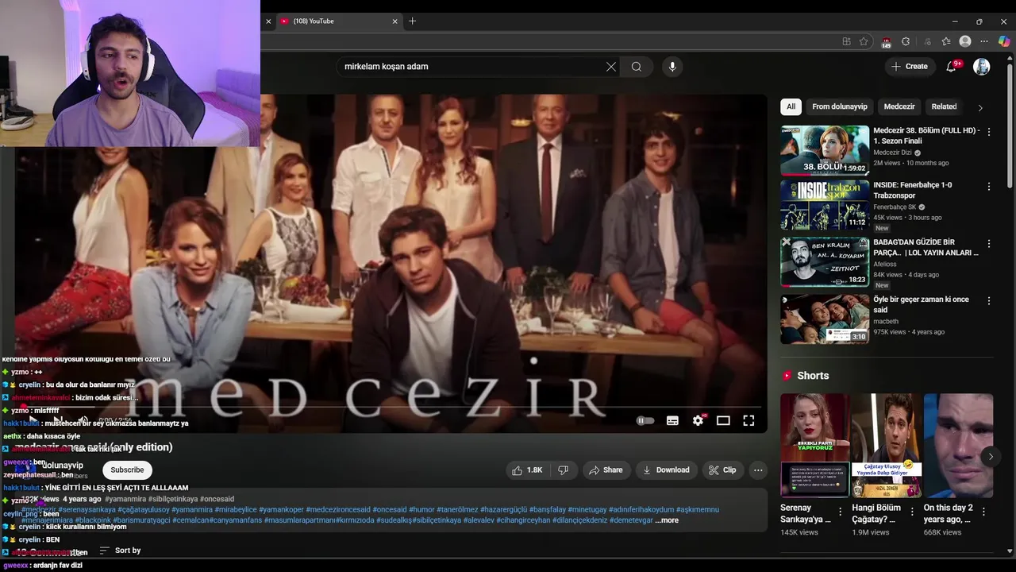Clear the YouTube search box
1016x572 pixels.
pos(611,67)
